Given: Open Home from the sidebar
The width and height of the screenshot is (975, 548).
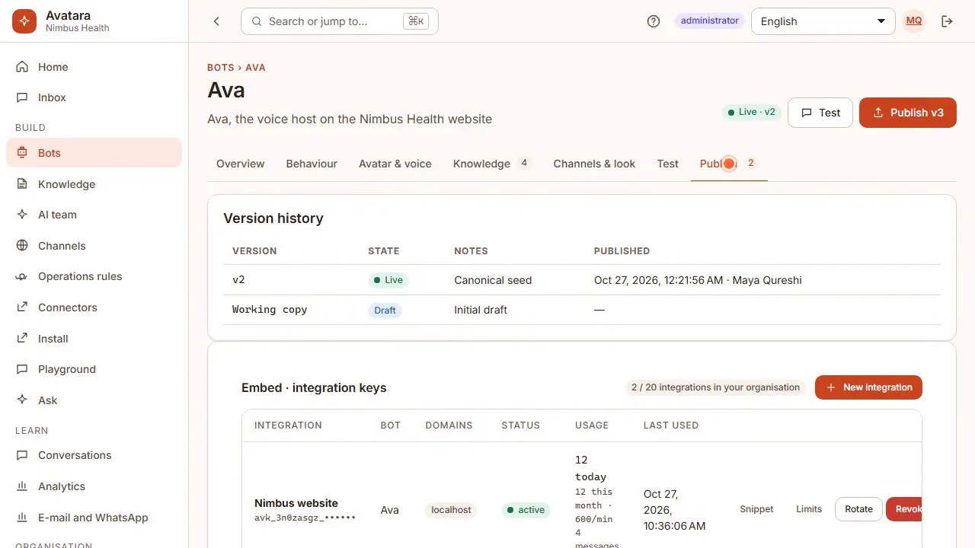Looking at the screenshot, I should 94,67.
